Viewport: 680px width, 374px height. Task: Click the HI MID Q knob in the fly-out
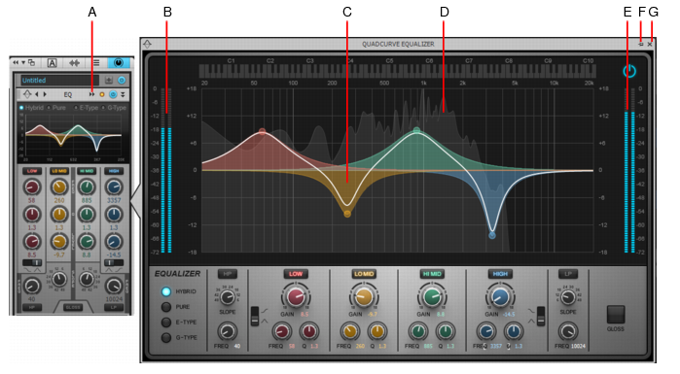tap(446, 331)
